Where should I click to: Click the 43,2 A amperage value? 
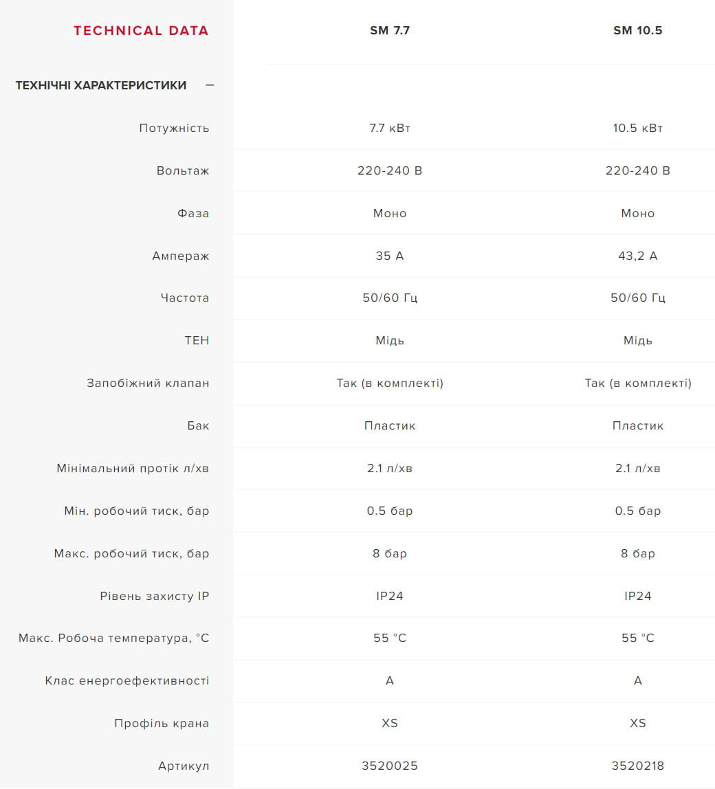(x=637, y=256)
